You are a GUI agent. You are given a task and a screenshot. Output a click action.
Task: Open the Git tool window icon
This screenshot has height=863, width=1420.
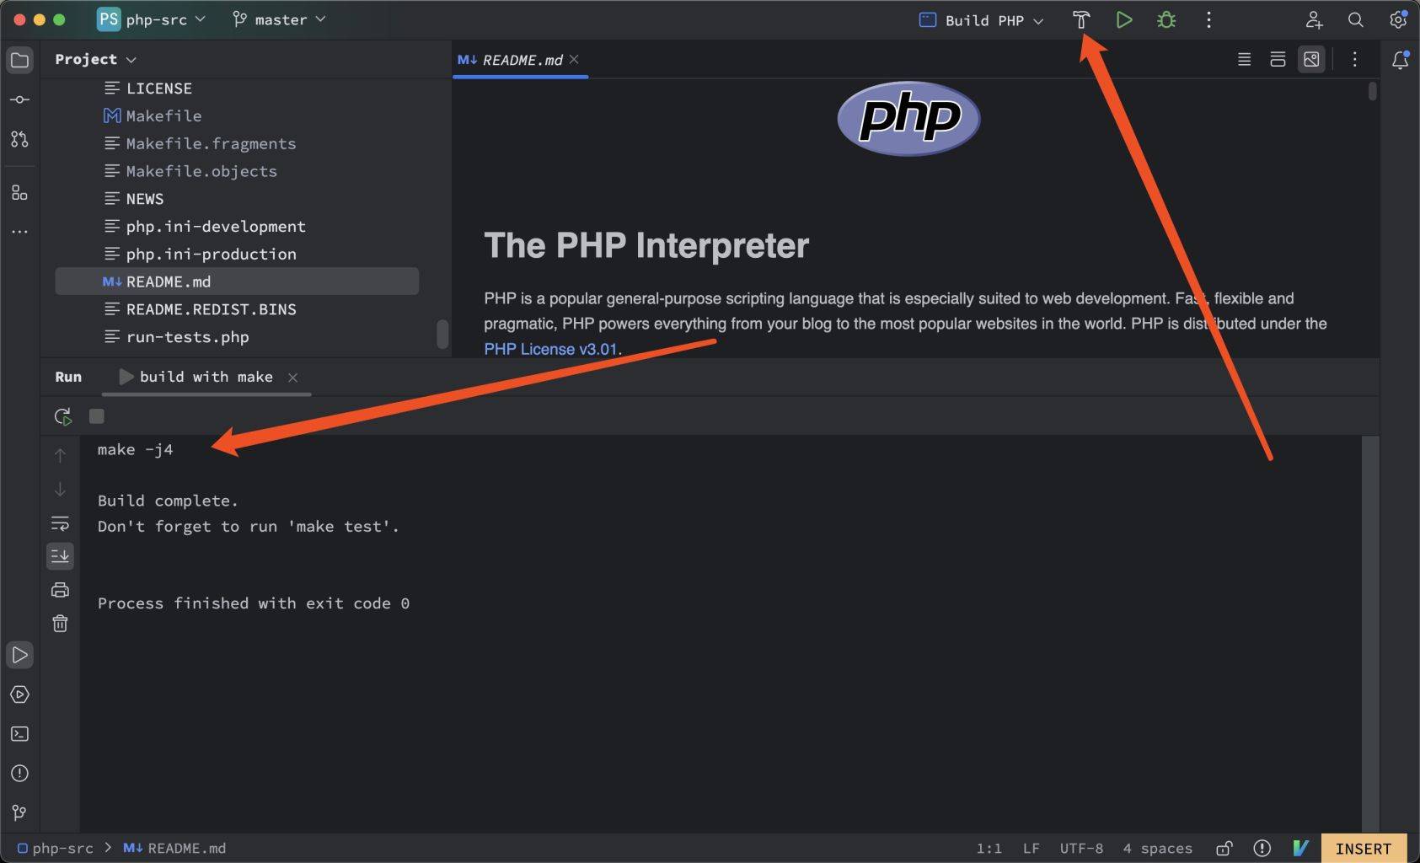[x=19, y=812]
